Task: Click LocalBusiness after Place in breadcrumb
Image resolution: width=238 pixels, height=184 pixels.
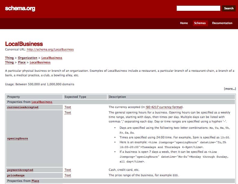Action: pos(40,62)
